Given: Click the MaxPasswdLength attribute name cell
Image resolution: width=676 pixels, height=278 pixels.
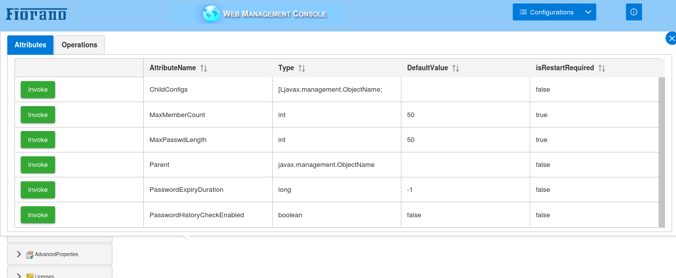Looking at the screenshot, I should 208,139.
